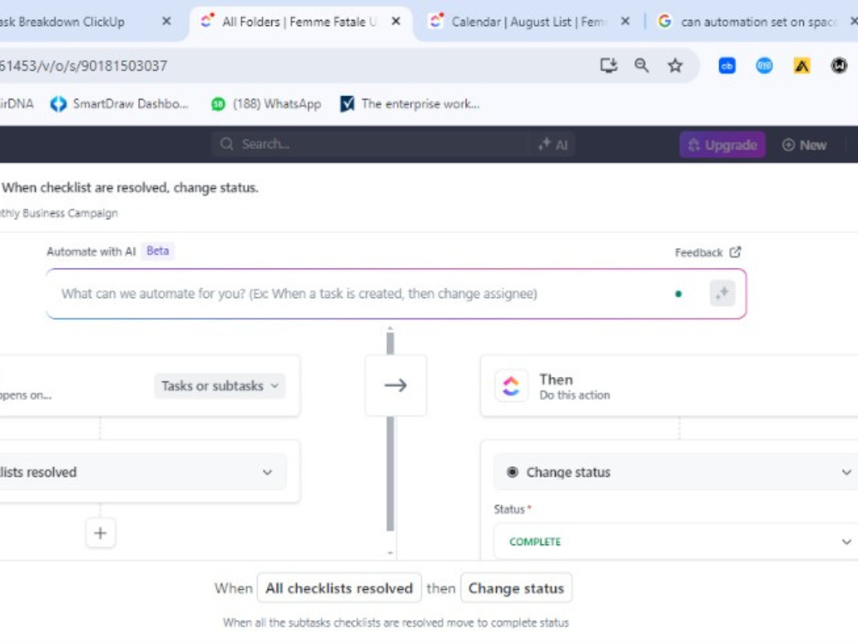Image resolution: width=858 pixels, height=644 pixels.
Task: Click the scrollbar up arrow
Action: click(390, 329)
